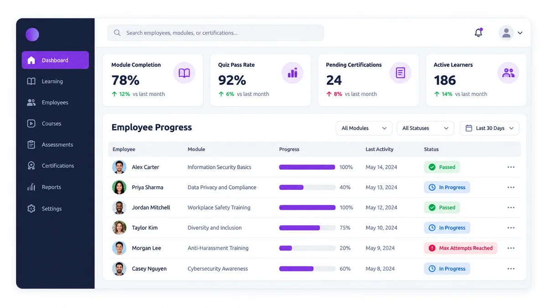Image resolution: width=547 pixels, height=308 pixels.
Task: Open the All Modules dropdown
Action: (364, 128)
